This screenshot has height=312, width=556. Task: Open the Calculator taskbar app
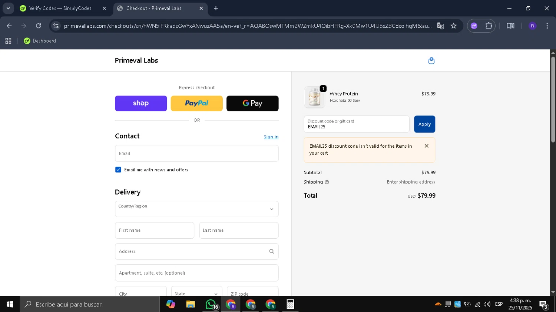point(290,304)
